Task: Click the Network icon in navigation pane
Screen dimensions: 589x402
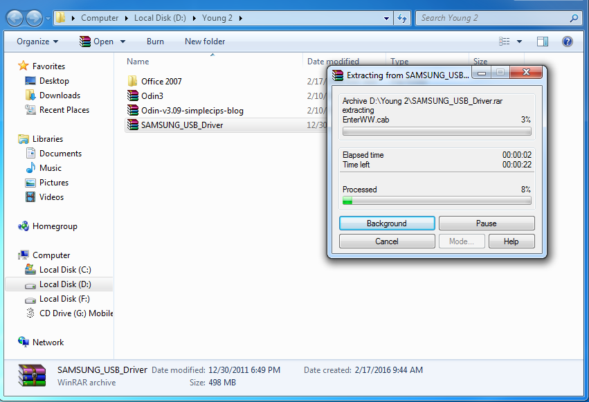Action: [24, 342]
